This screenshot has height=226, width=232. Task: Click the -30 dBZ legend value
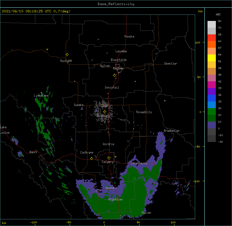220,142
